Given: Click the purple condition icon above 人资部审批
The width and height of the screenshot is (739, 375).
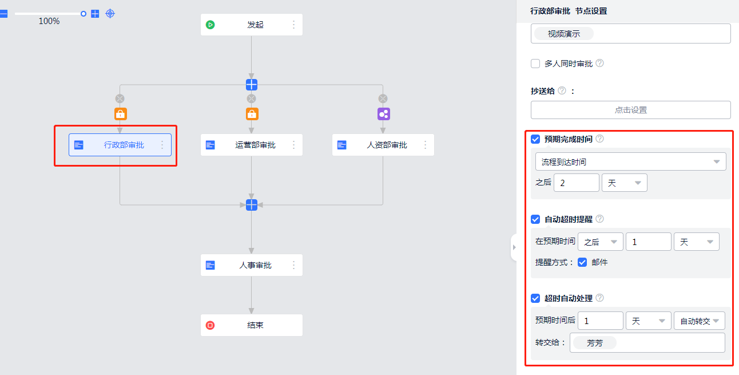Looking at the screenshot, I should pos(383,114).
